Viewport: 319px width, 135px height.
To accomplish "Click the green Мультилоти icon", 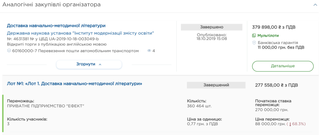I will [x=254, y=36].
